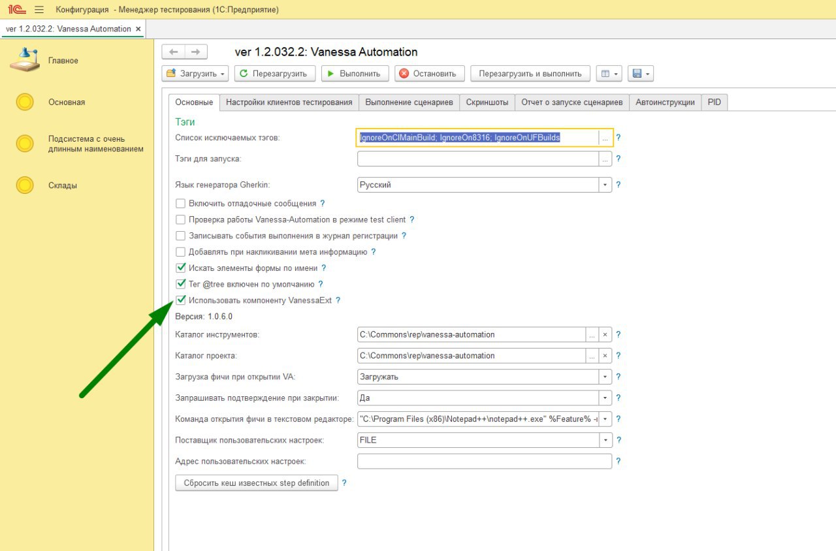Viewport: 836px width, 551px height.
Task: Go back with the left arrow
Action: 173,52
